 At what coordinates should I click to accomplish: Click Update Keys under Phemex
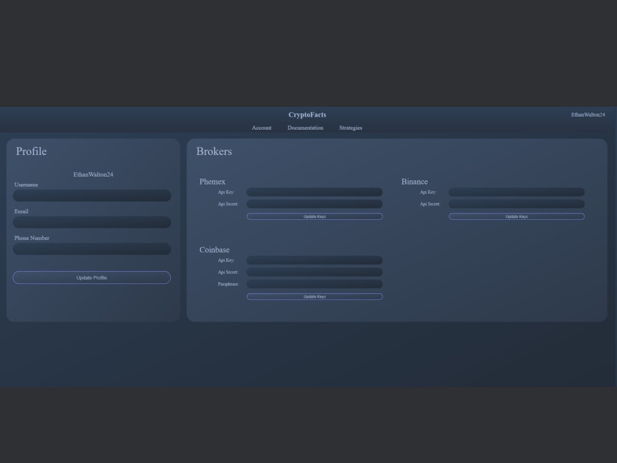tap(315, 217)
